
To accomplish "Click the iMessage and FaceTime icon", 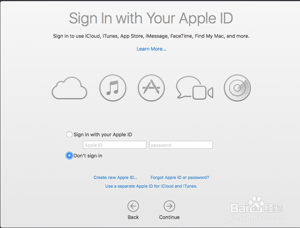I will click(194, 88).
